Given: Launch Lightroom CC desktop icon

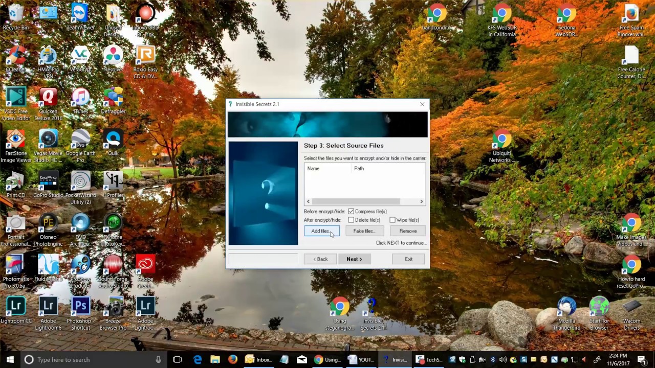Looking at the screenshot, I should tap(16, 311).
